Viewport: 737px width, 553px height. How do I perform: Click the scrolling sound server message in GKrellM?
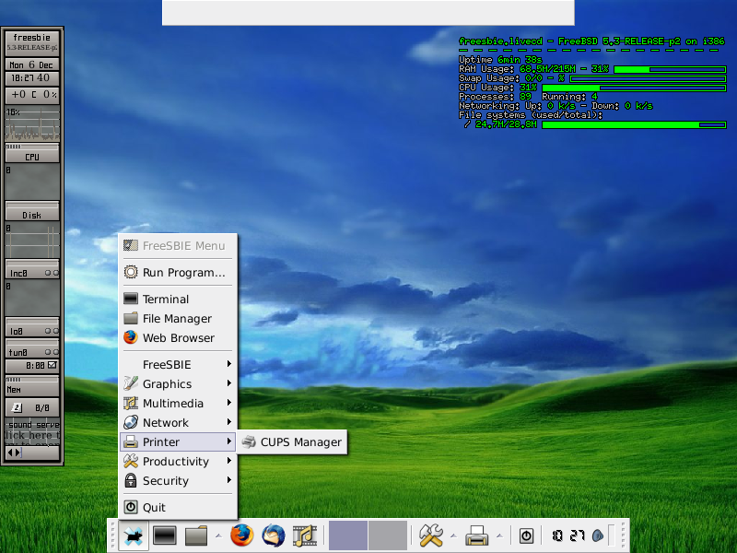32,431
